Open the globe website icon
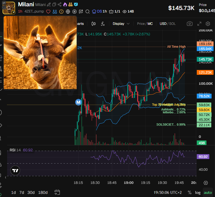Screen dimensions: 215x197 point(68,11)
